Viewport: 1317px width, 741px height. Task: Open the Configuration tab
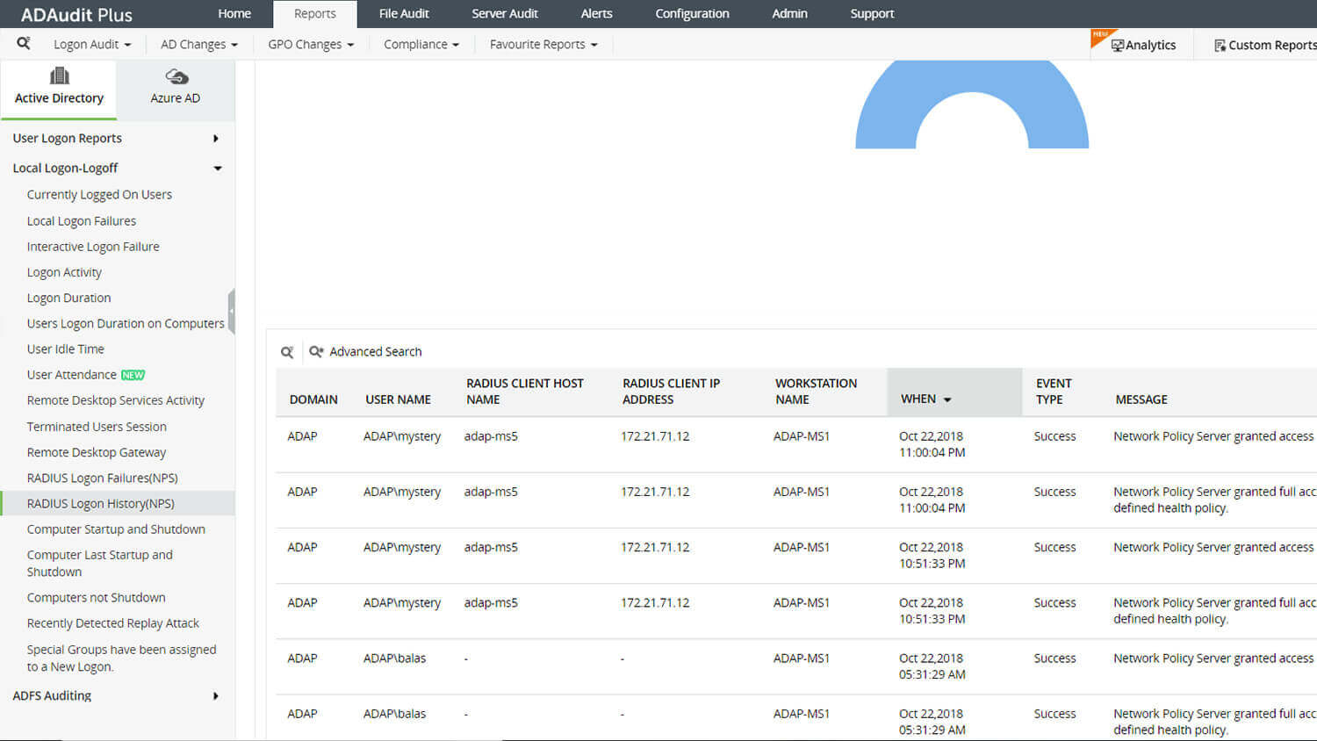click(x=692, y=14)
